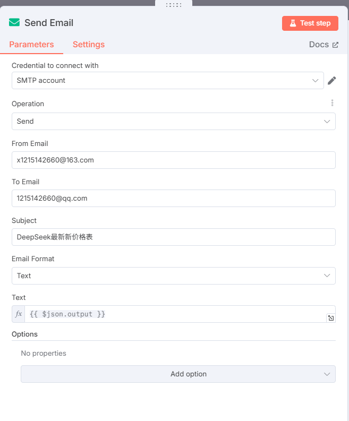Grab the dotted drag handle at panel top
This screenshot has height=421, width=349.
tap(174, 5)
